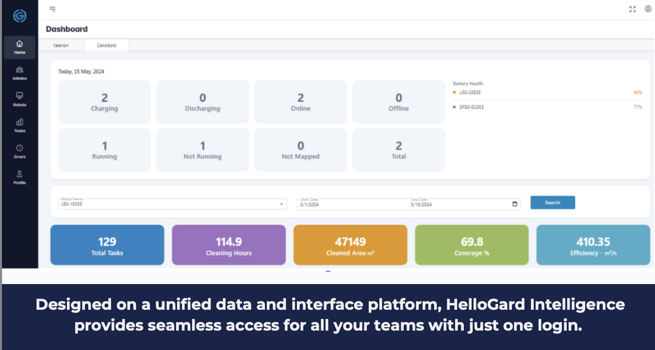Screen dimensions: 655x350
Task: Toggle the hamburger menu icon
Action: tap(52, 9)
